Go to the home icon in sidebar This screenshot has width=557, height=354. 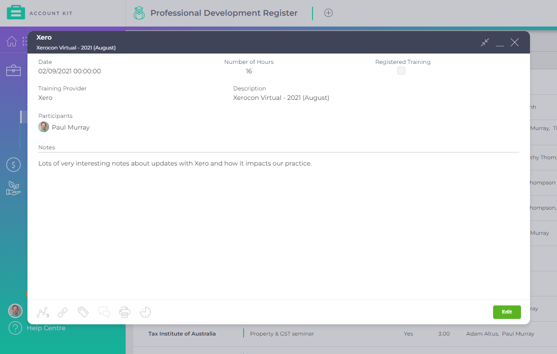[x=12, y=41]
